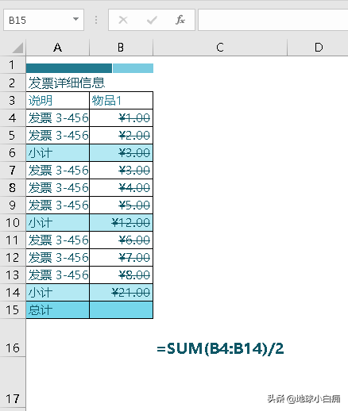
Task: Select the ¥12.00 subtotal cell
Action: 122,223
